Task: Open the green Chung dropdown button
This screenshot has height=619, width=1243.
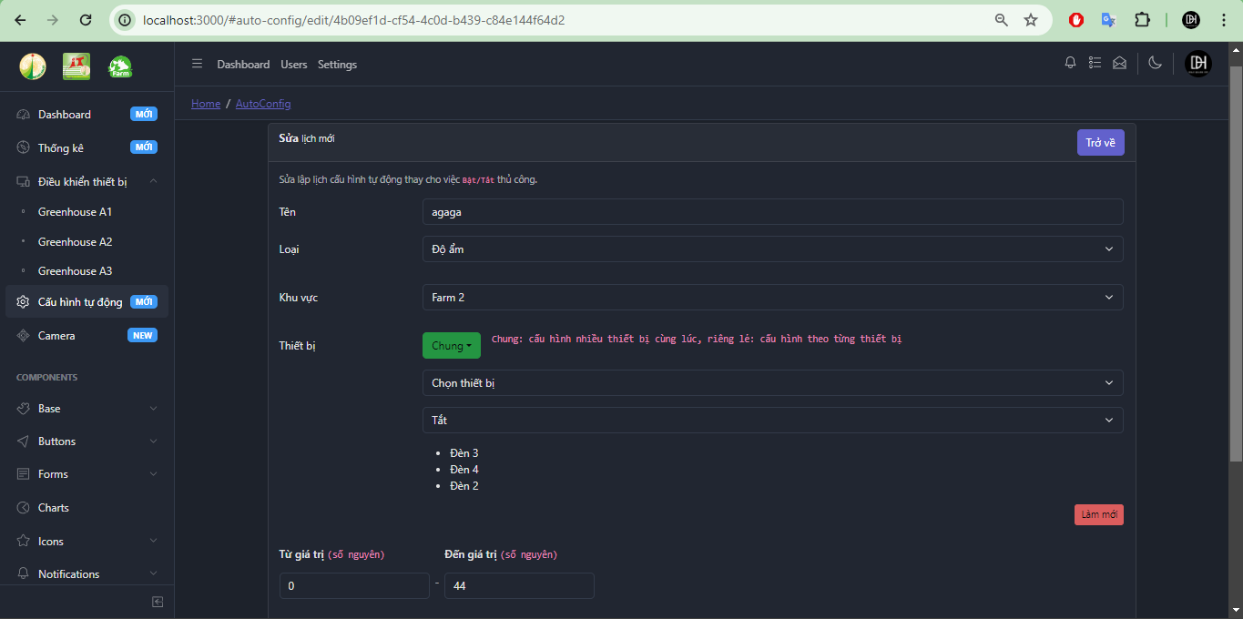Action: click(452, 345)
